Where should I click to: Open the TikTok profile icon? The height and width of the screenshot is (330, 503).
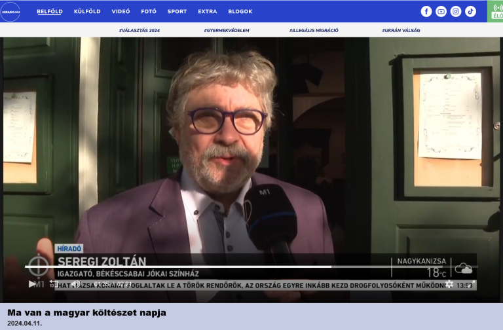471,11
